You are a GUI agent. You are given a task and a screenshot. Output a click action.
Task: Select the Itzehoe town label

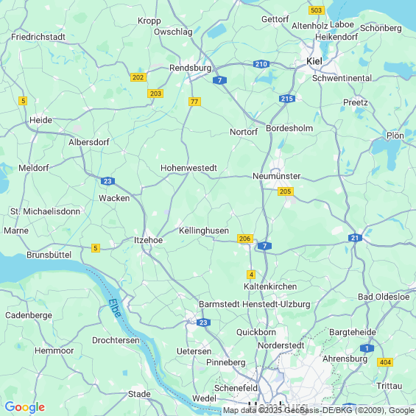148,240
